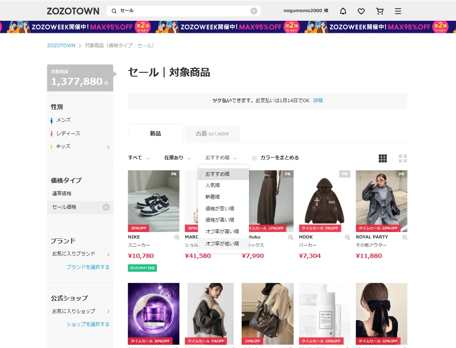Open white skincare bottle product thumbnail
Image resolution: width=456 pixels, height=348 pixels.
coord(324,314)
